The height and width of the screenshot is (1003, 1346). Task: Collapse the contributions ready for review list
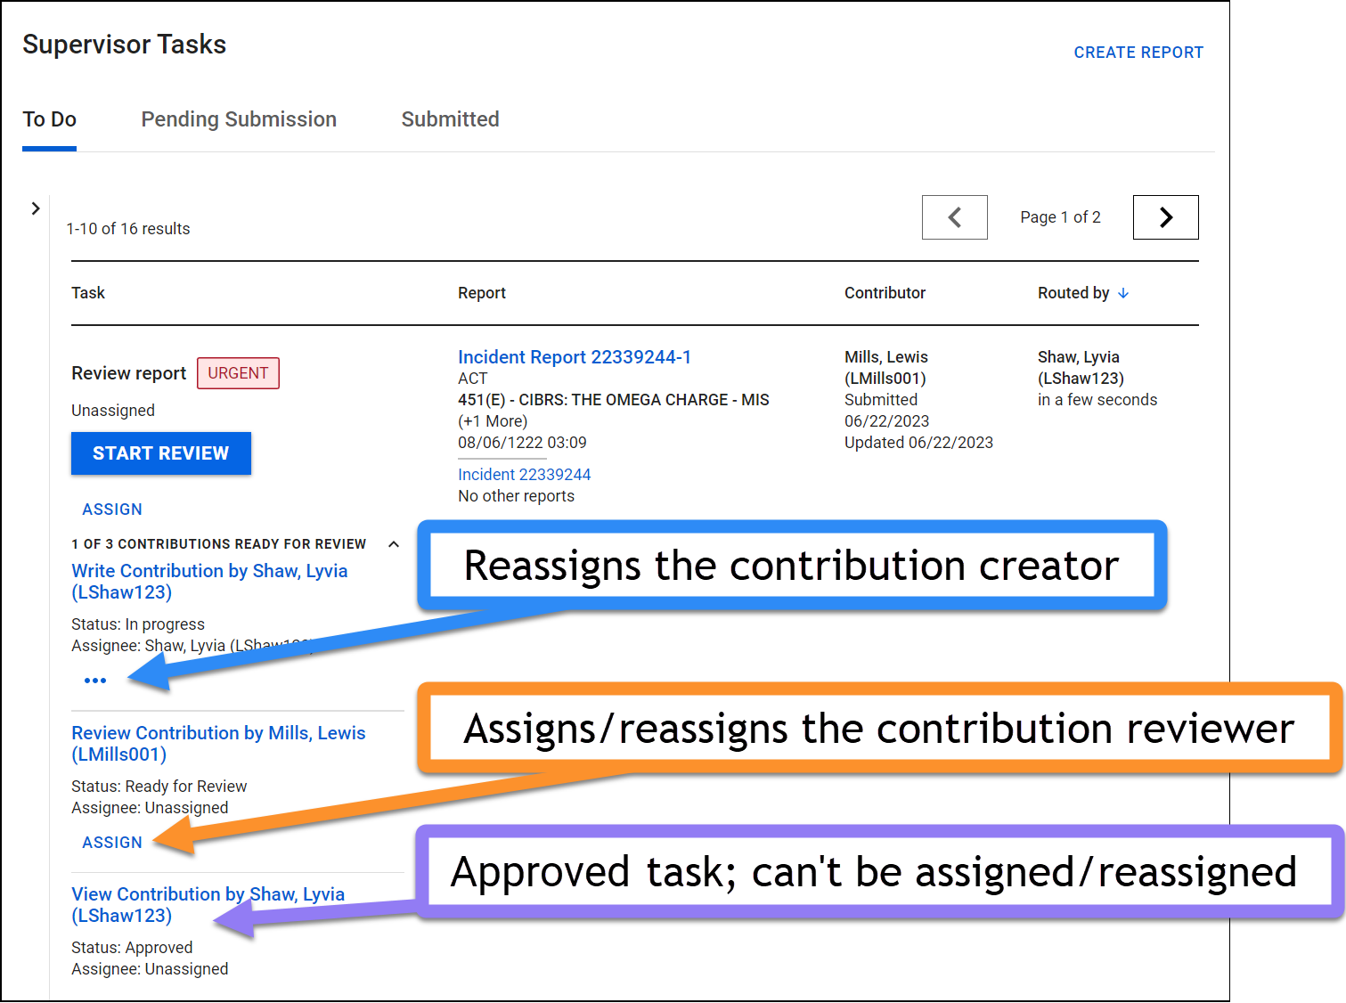coord(394,543)
